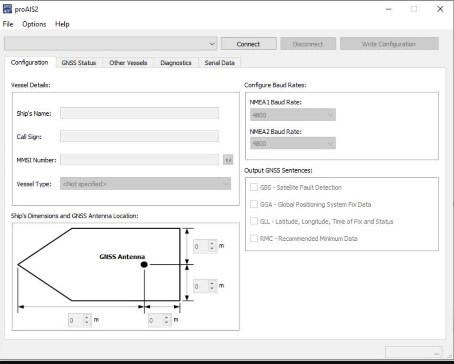The image size is (454, 364).
Task: View the Serial Data tab
Action: point(220,63)
